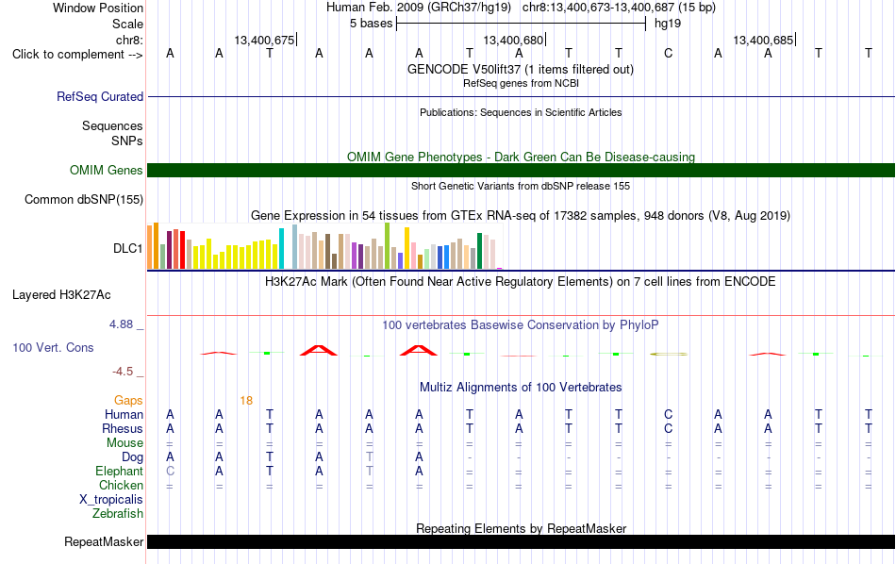
Task: Click the "5 bases" scale bar label
Action: click(372, 24)
